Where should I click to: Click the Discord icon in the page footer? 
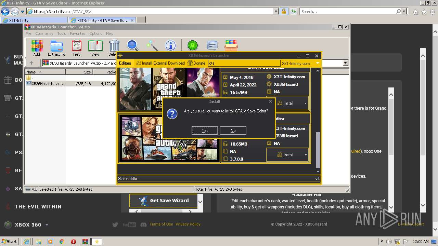144,224
